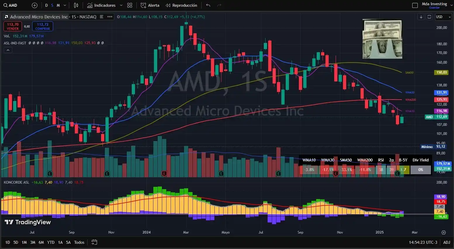Viewport: 454px width, 249px height.
Task: Click the 18,90 Koncorde value label
Action: (x=441, y=197)
